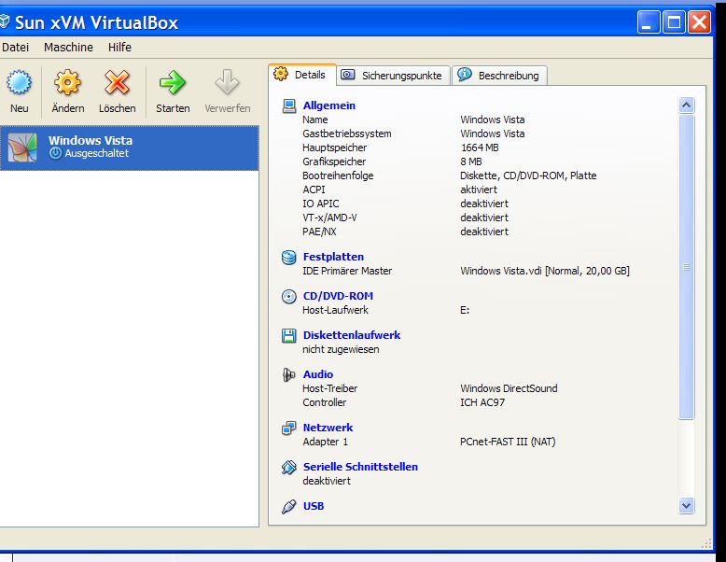726x562 pixels.
Task: Click the Neu (new machine) toolbar icon
Action: (x=19, y=84)
